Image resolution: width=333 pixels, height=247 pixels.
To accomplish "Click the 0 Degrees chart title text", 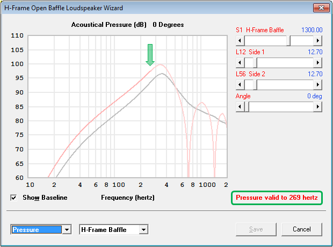I will (x=168, y=25).
